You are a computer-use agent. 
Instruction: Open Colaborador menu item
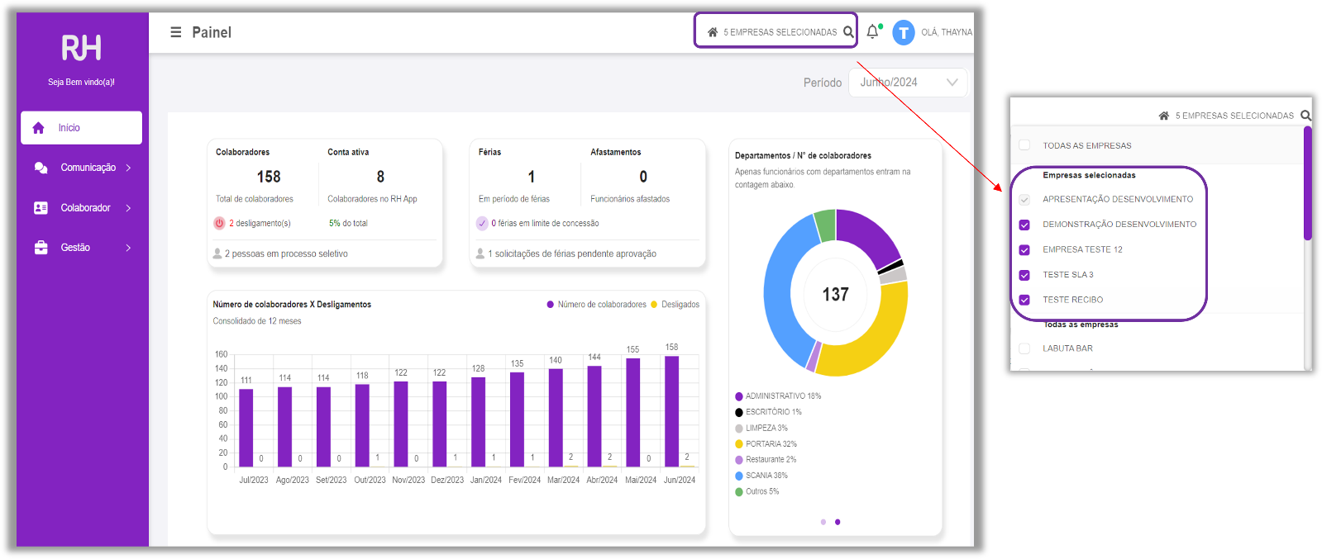81,208
